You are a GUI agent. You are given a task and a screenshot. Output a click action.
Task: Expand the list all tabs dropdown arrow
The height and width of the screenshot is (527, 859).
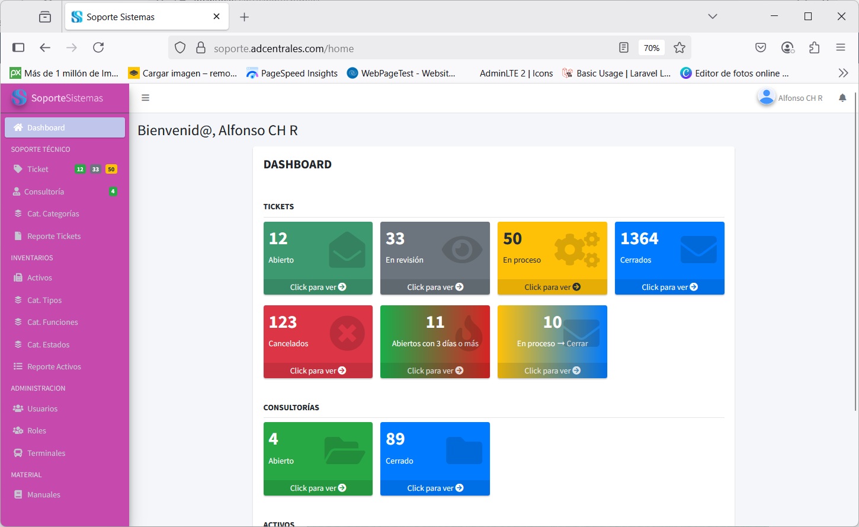pyautogui.click(x=712, y=17)
